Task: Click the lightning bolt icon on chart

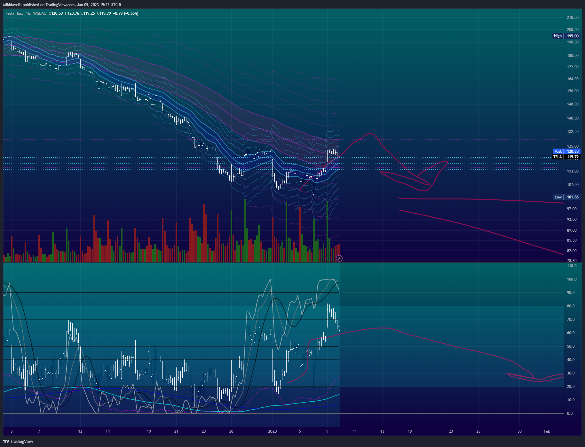Action: coord(339,258)
